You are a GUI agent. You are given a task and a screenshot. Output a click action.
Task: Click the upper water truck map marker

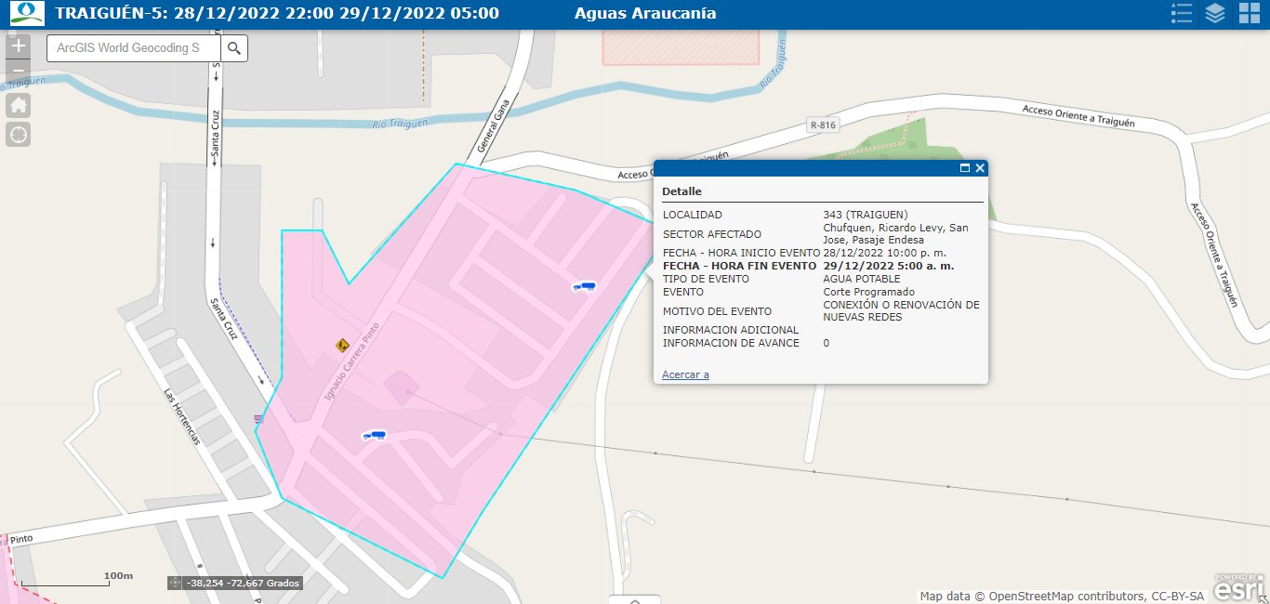click(584, 287)
